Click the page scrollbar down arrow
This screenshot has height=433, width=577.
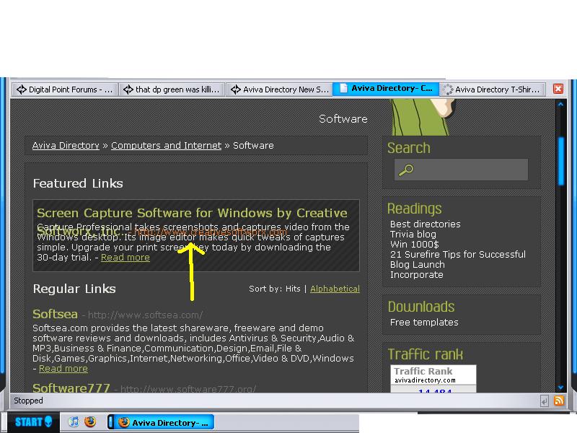[x=560, y=388]
